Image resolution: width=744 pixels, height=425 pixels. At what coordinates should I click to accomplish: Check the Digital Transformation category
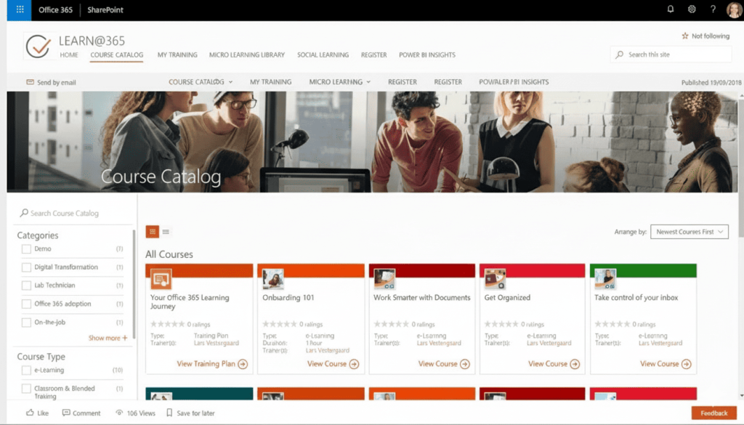point(26,267)
